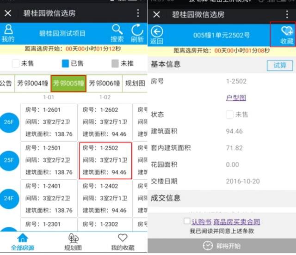Open the 认购书 link
This screenshot has height=255, width=296.
click(202, 222)
